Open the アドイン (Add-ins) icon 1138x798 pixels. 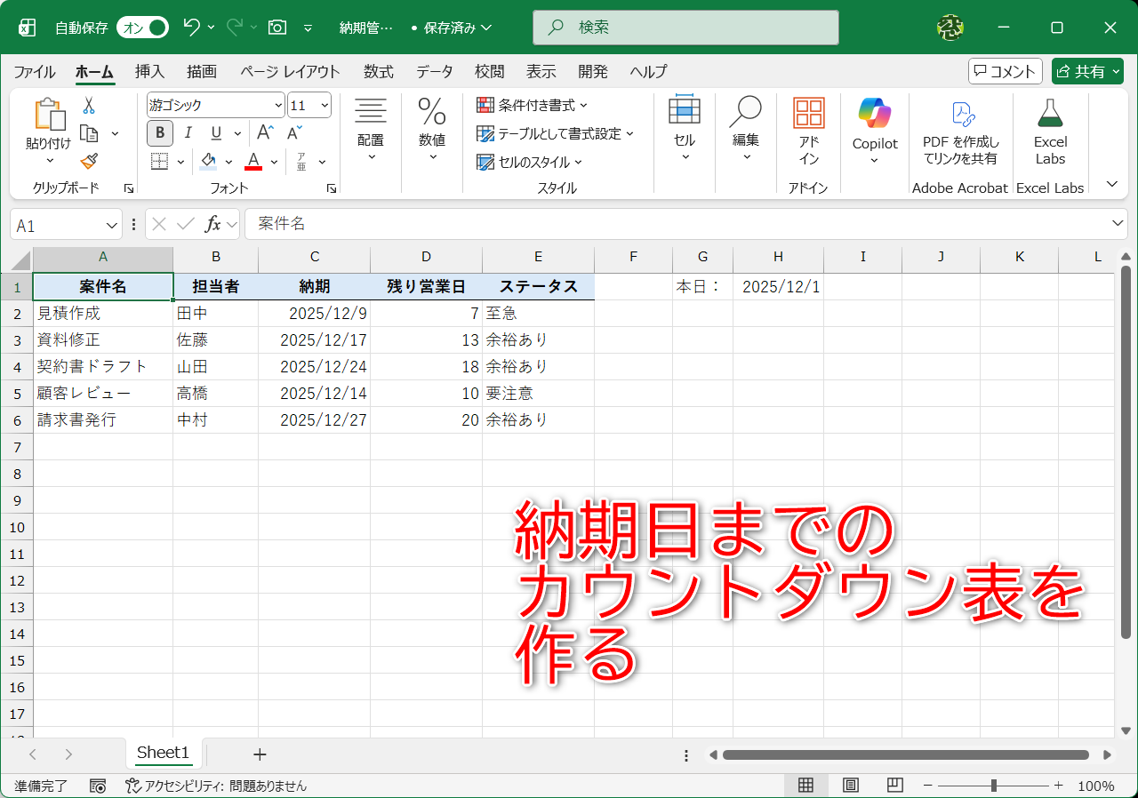pos(807,124)
